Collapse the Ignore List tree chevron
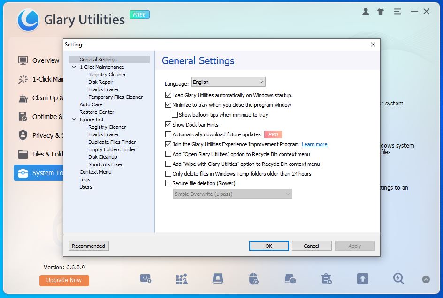 click(74, 119)
